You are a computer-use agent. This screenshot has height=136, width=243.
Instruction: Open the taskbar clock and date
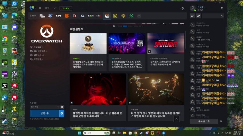point(237,133)
